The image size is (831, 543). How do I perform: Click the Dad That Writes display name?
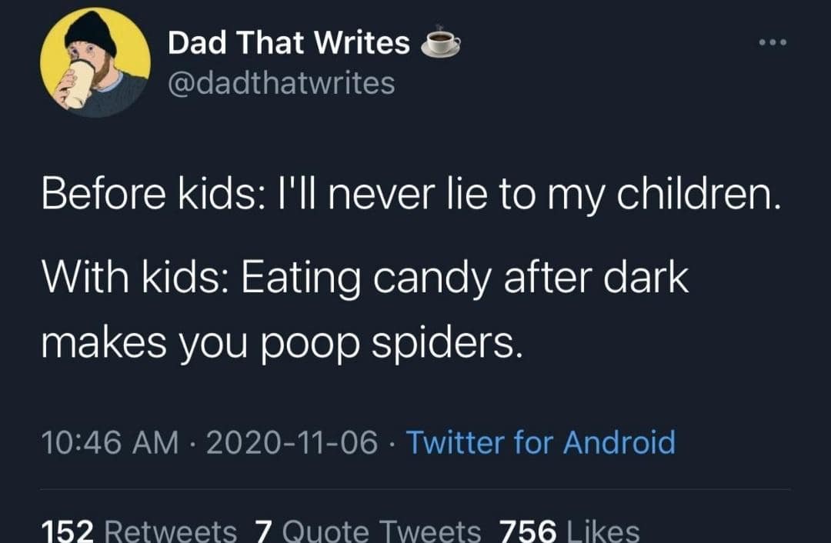pos(289,43)
